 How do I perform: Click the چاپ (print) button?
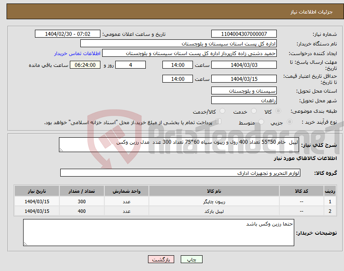(x=191, y=259)
